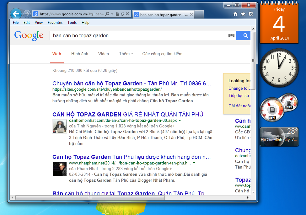Expand the Thêm dropdown menu
Image resolution: width=306 pixels, height=215 pixels.
[x=126, y=54]
